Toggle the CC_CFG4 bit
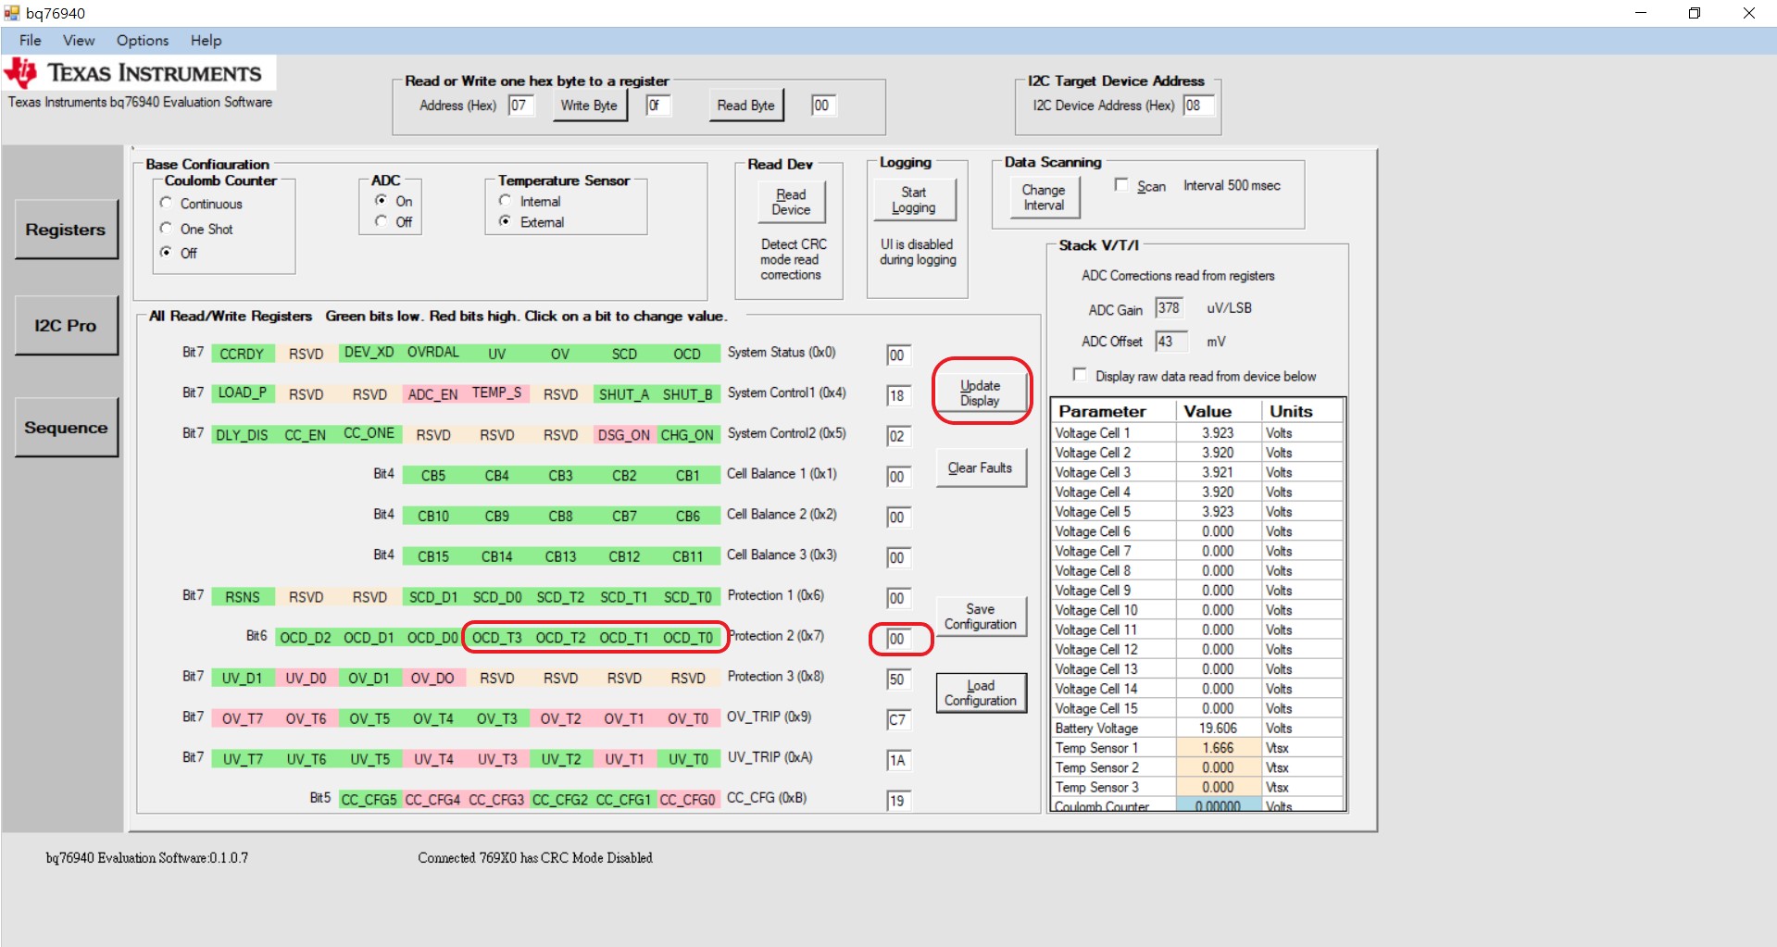This screenshot has width=1777, height=947. [x=433, y=800]
